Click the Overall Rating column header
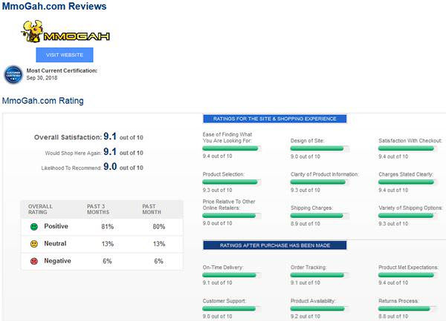The width and height of the screenshot is (446, 321). click(40, 209)
